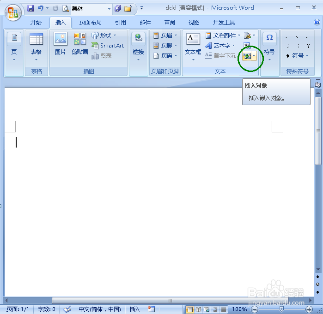
Task: Switch to Outline view
Action: click(x=215, y=309)
